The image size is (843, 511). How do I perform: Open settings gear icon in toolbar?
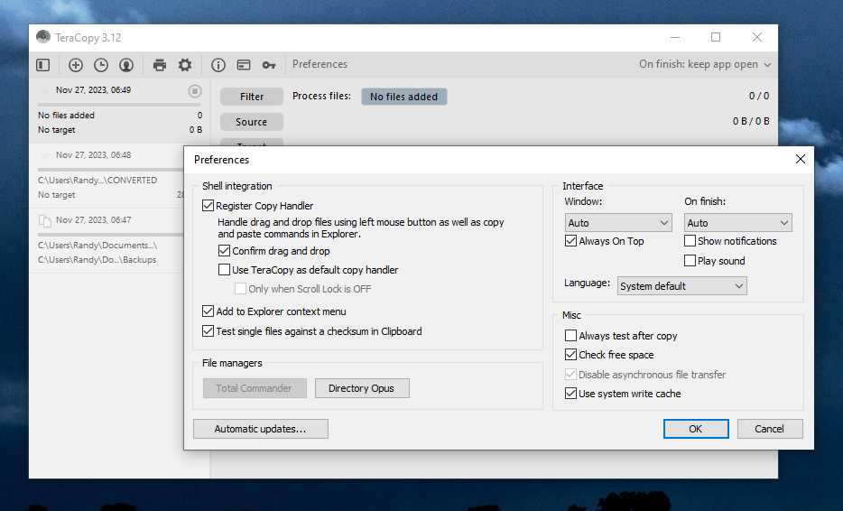[x=185, y=65]
